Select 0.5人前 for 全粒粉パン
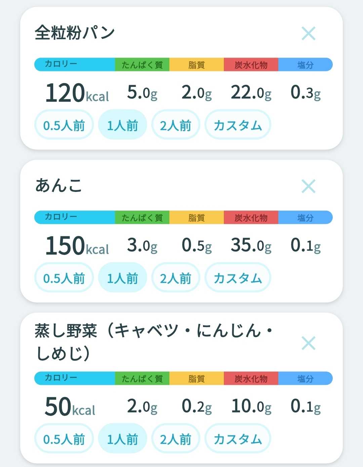The height and width of the screenshot is (467, 363). click(x=64, y=125)
